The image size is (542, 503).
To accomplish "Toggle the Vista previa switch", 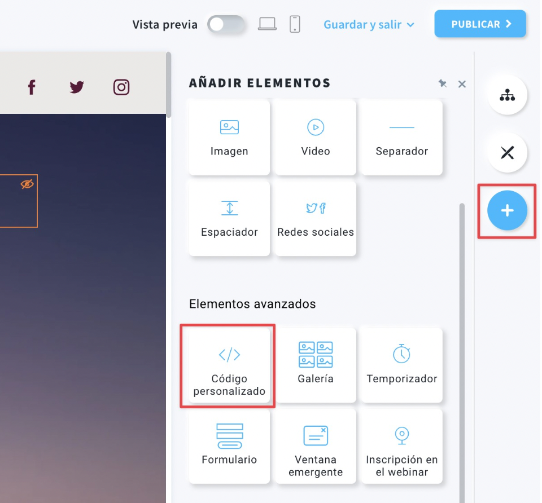I will tap(226, 24).
